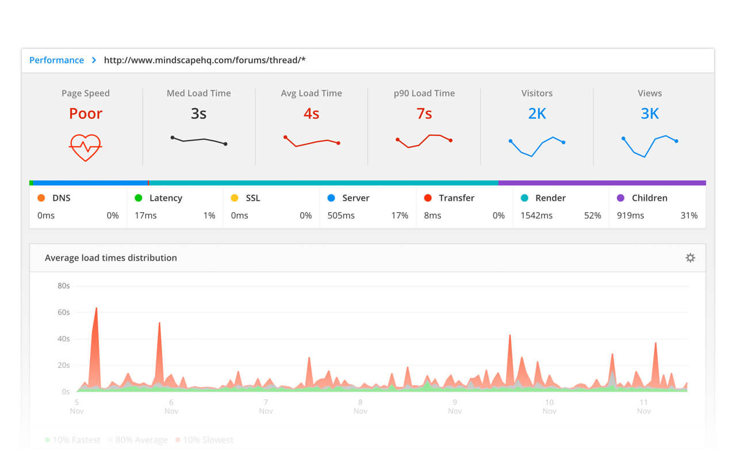The image size is (736, 460).
Task: Click the forums thread URL text
Action: click(x=205, y=60)
